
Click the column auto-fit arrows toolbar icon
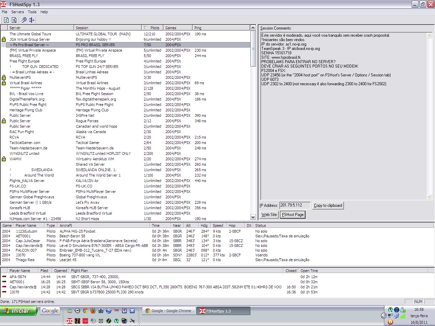pyautogui.click(x=32, y=20)
